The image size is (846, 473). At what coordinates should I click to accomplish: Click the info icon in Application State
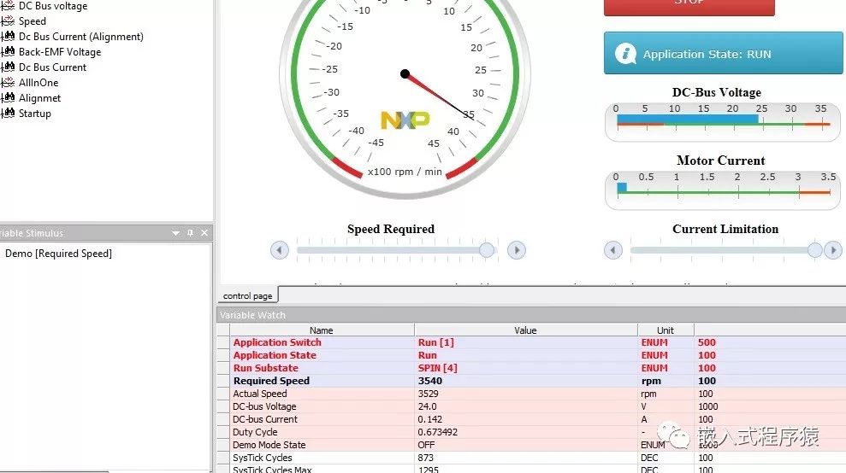(626, 53)
